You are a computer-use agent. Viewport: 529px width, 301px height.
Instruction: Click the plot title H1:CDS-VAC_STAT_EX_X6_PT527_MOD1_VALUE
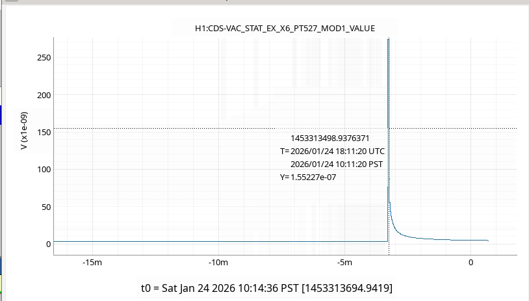[285, 28]
